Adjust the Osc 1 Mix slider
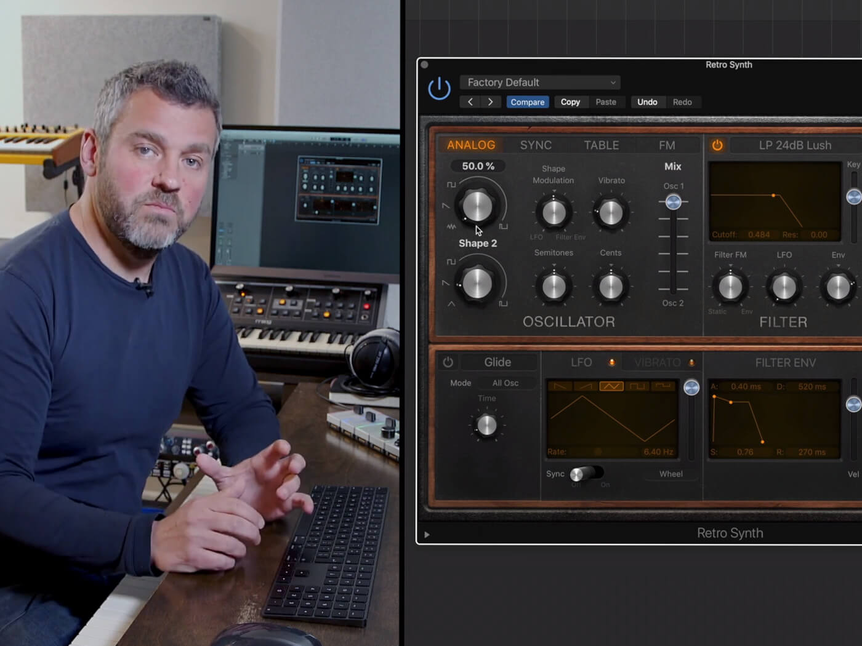This screenshot has height=646, width=862. tap(672, 201)
